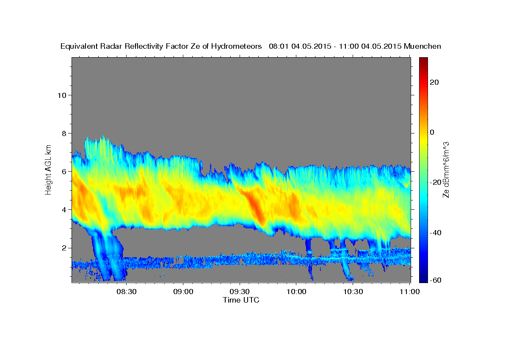The height and width of the screenshot is (339, 508).
Task: Click the colorbar label 0
Action: (x=432, y=132)
